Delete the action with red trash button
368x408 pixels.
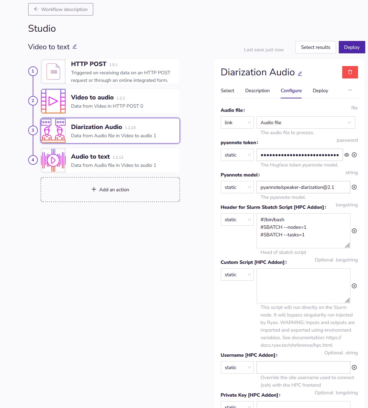(350, 72)
